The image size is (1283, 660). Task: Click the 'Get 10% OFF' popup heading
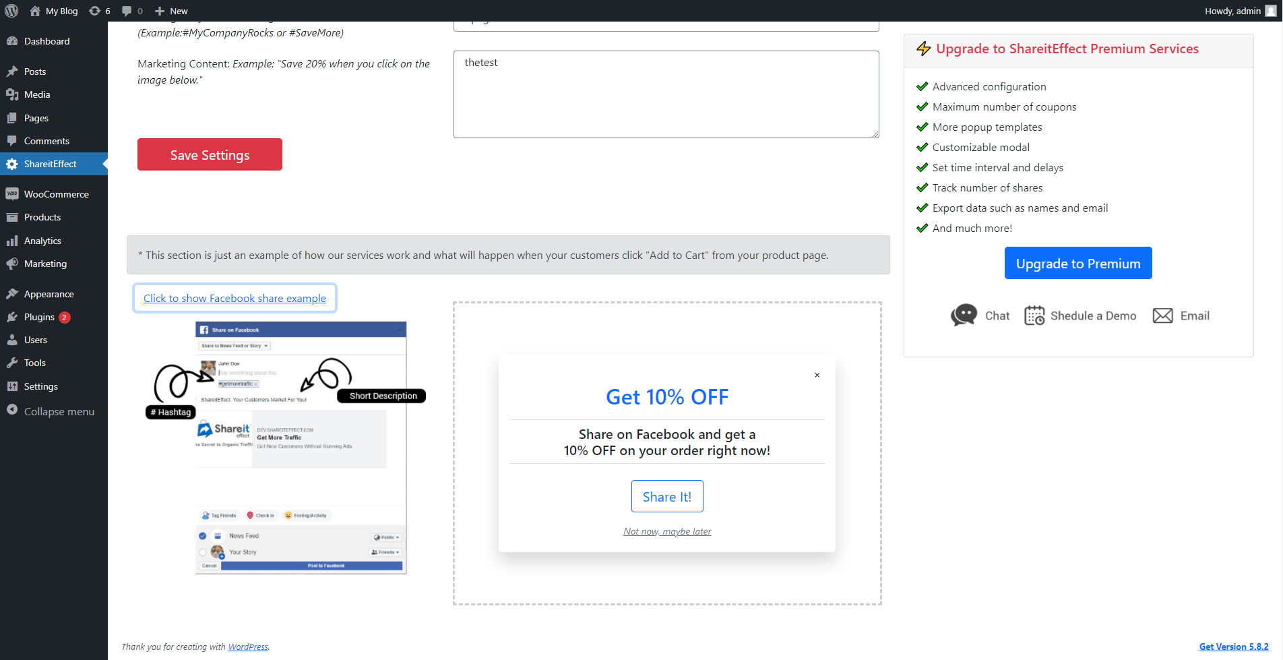pyautogui.click(x=667, y=397)
